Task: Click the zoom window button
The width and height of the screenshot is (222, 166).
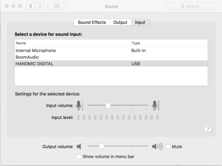Action: [20, 6]
